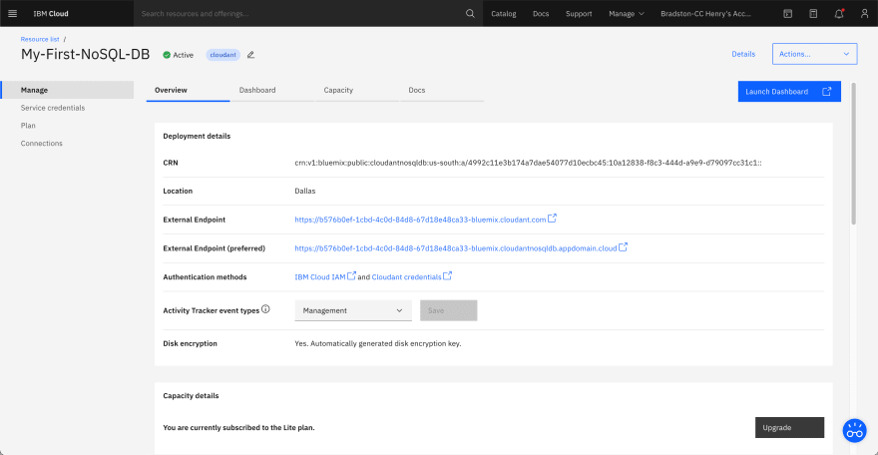Open the Bradston-CC Henry's account switcher
Image resolution: width=878 pixels, height=455 pixels.
[x=705, y=13]
